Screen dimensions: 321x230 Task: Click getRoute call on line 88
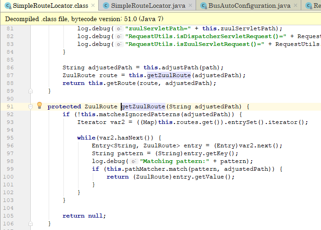(121, 83)
